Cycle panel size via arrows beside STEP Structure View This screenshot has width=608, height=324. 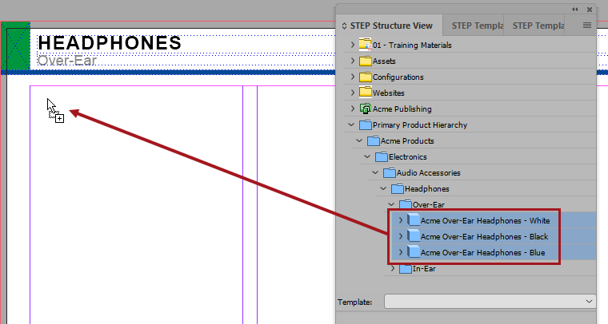[344, 26]
